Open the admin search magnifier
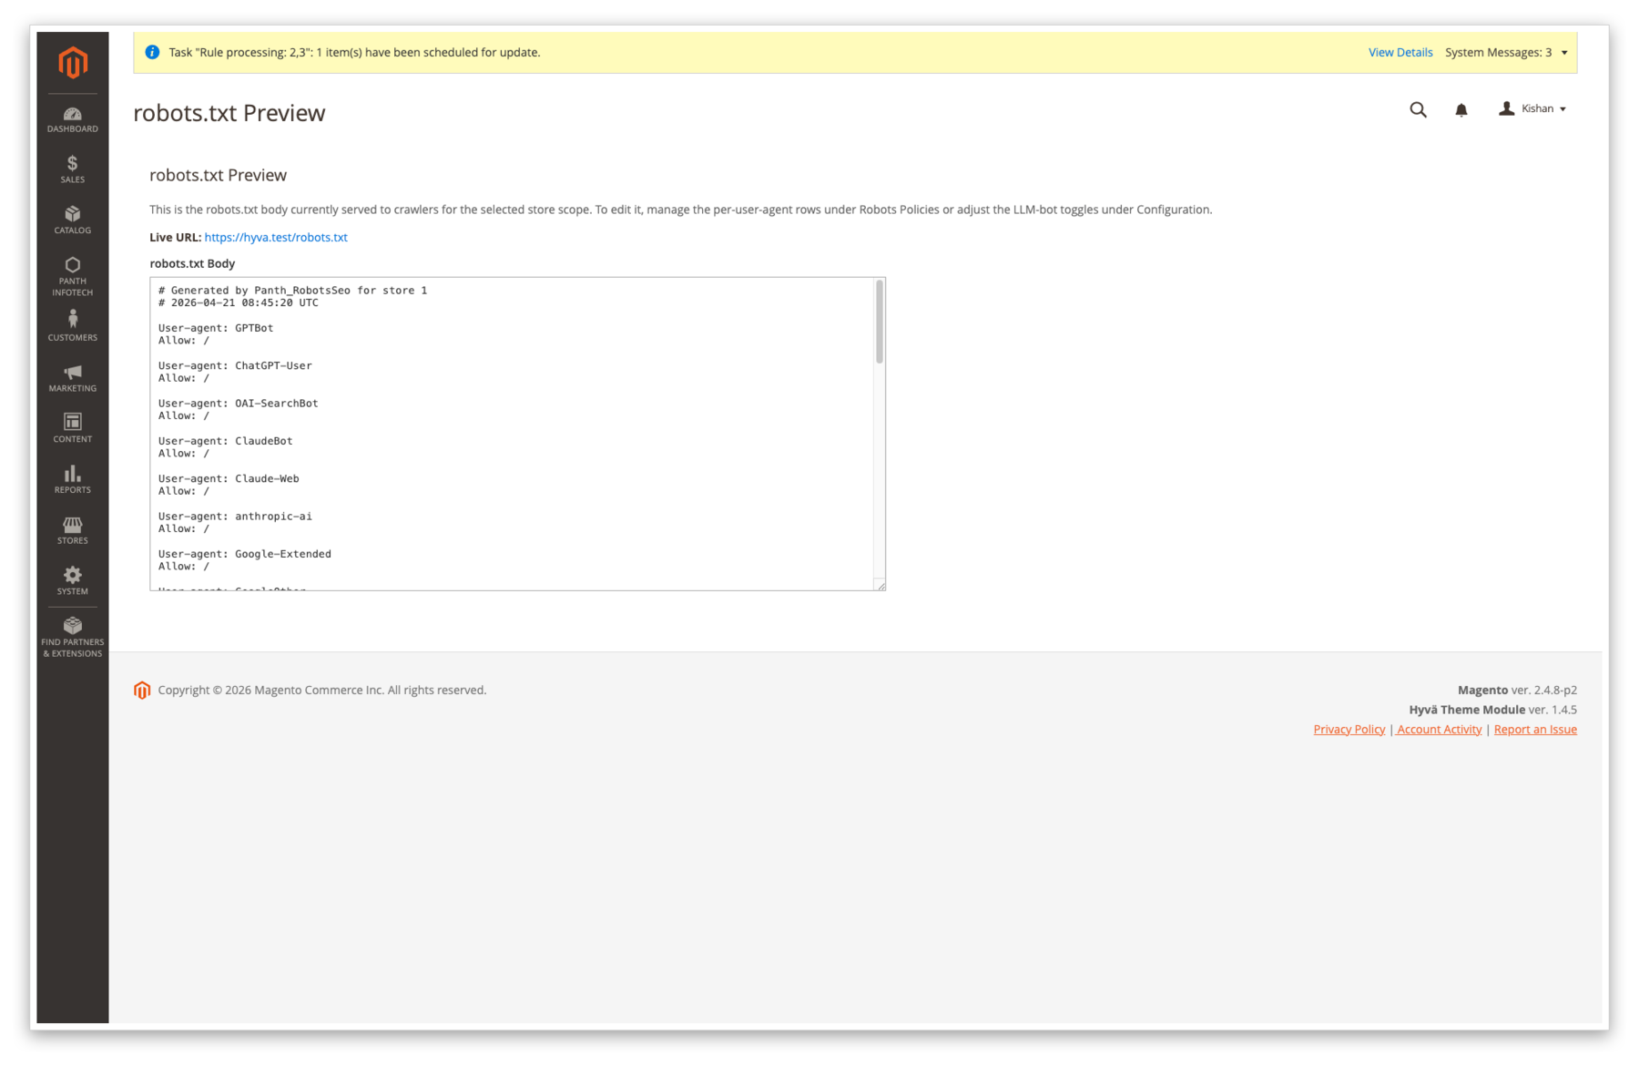This screenshot has width=1639, height=1065. (x=1418, y=109)
